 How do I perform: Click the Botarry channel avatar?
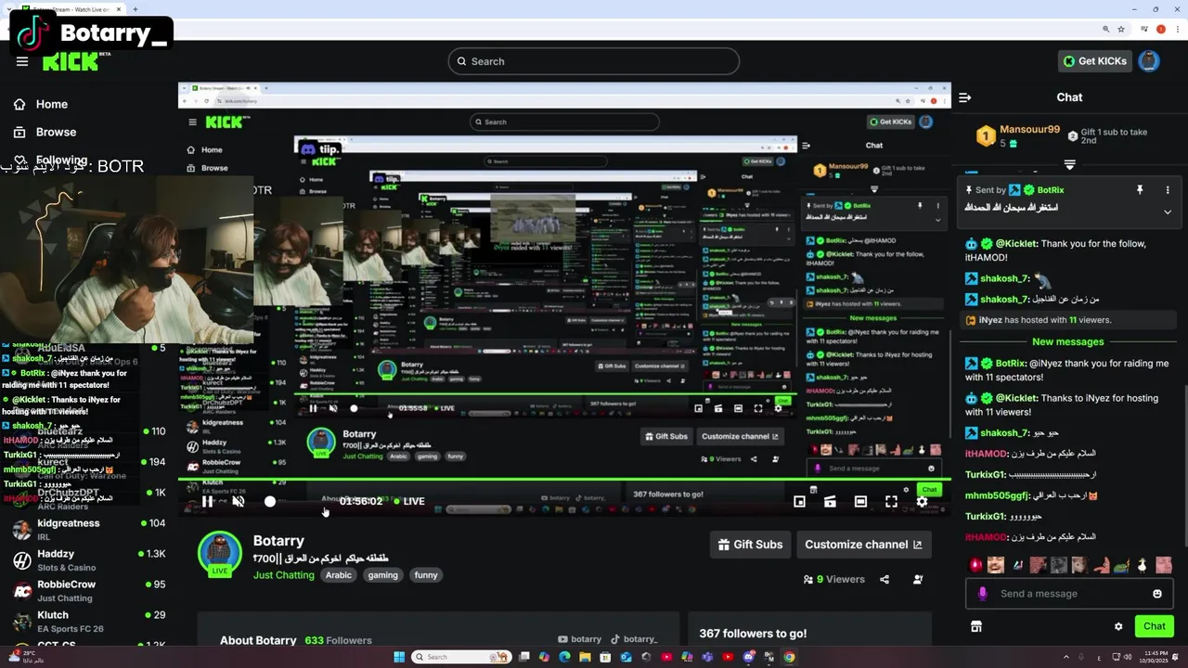click(x=220, y=555)
